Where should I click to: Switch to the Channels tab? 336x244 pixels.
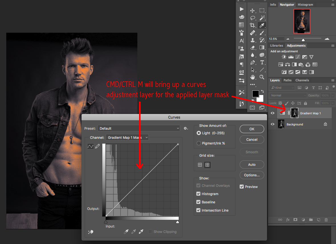tap(302, 80)
